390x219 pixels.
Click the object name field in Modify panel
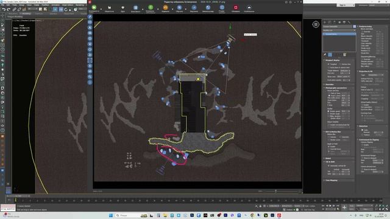click(338, 26)
